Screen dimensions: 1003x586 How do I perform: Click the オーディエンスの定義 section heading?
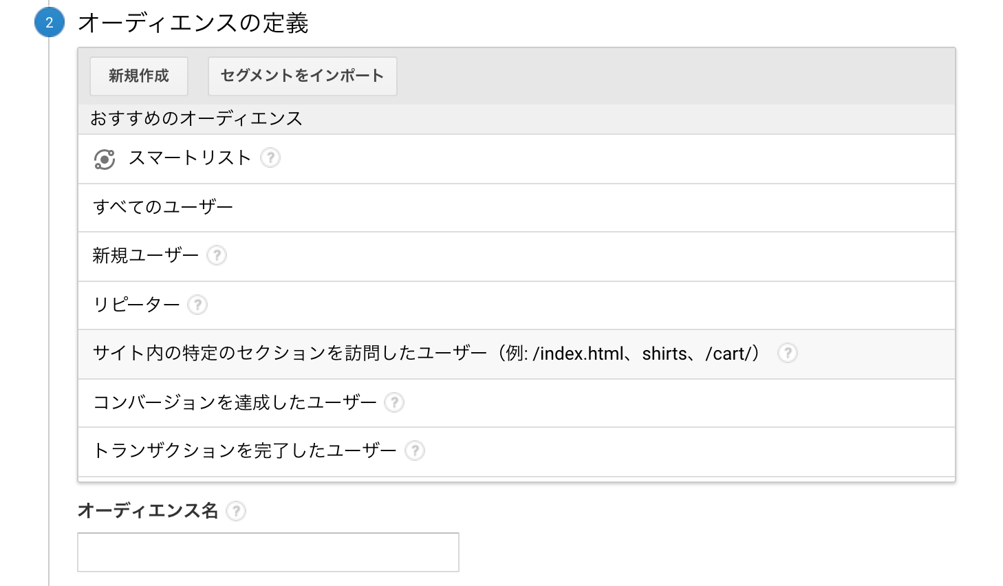[x=193, y=23]
